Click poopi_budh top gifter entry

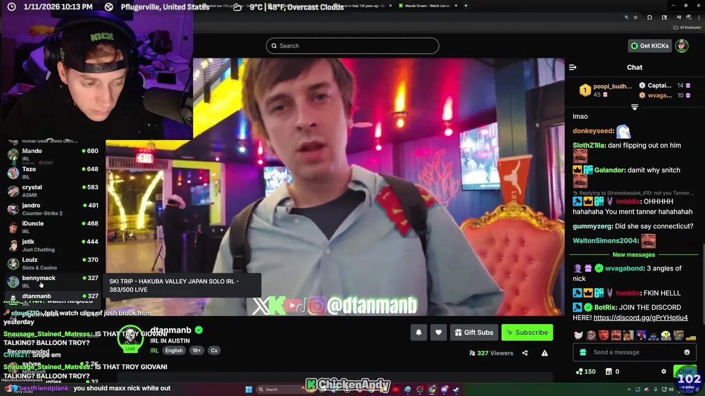click(605, 90)
